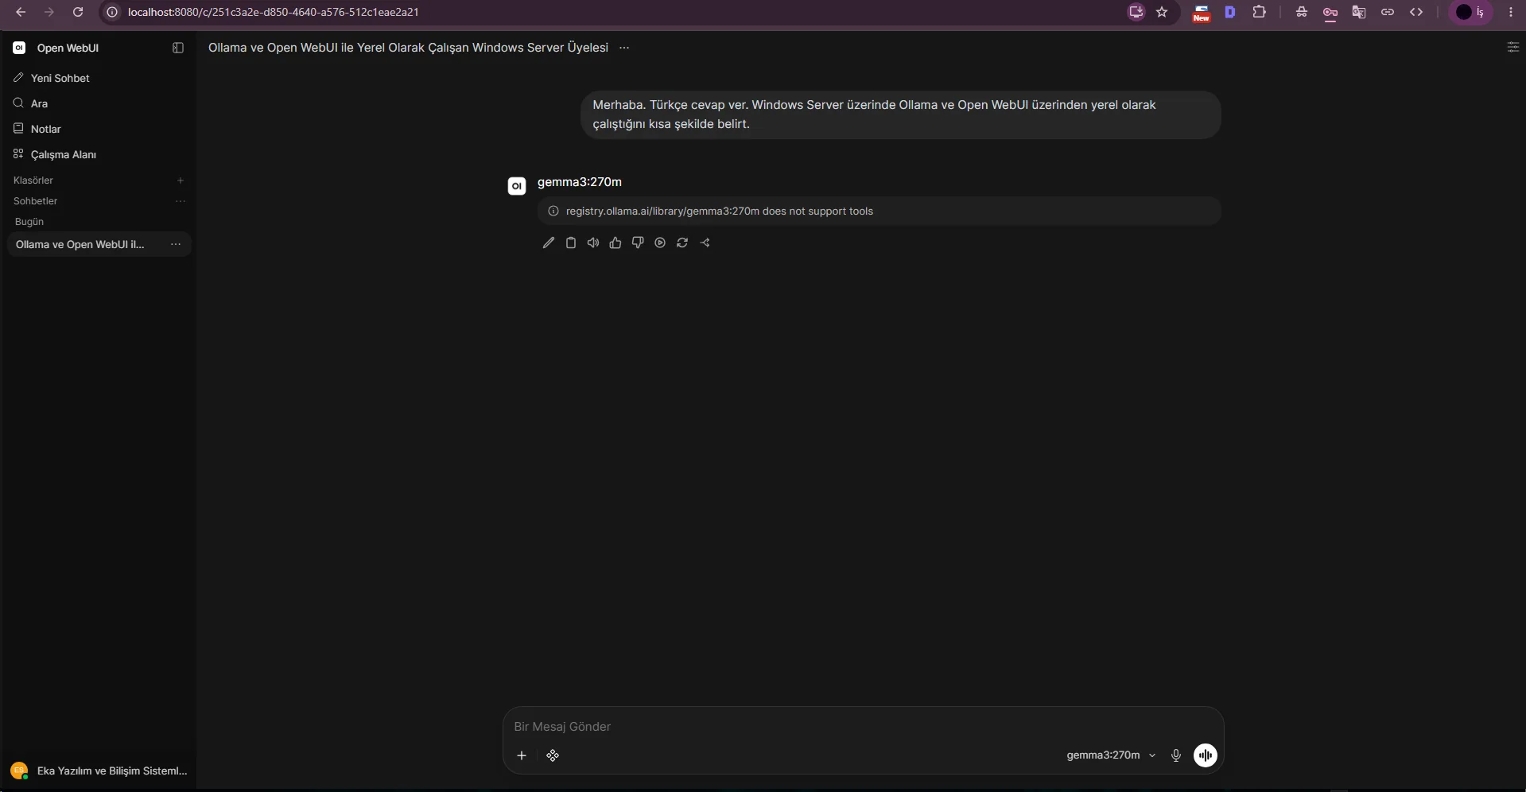Read response aloud with speaker icon
The image size is (1526, 792).
(x=593, y=243)
